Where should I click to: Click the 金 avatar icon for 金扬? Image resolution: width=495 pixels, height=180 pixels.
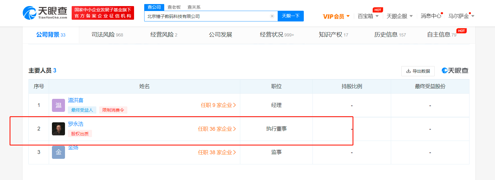pyautogui.click(x=58, y=152)
